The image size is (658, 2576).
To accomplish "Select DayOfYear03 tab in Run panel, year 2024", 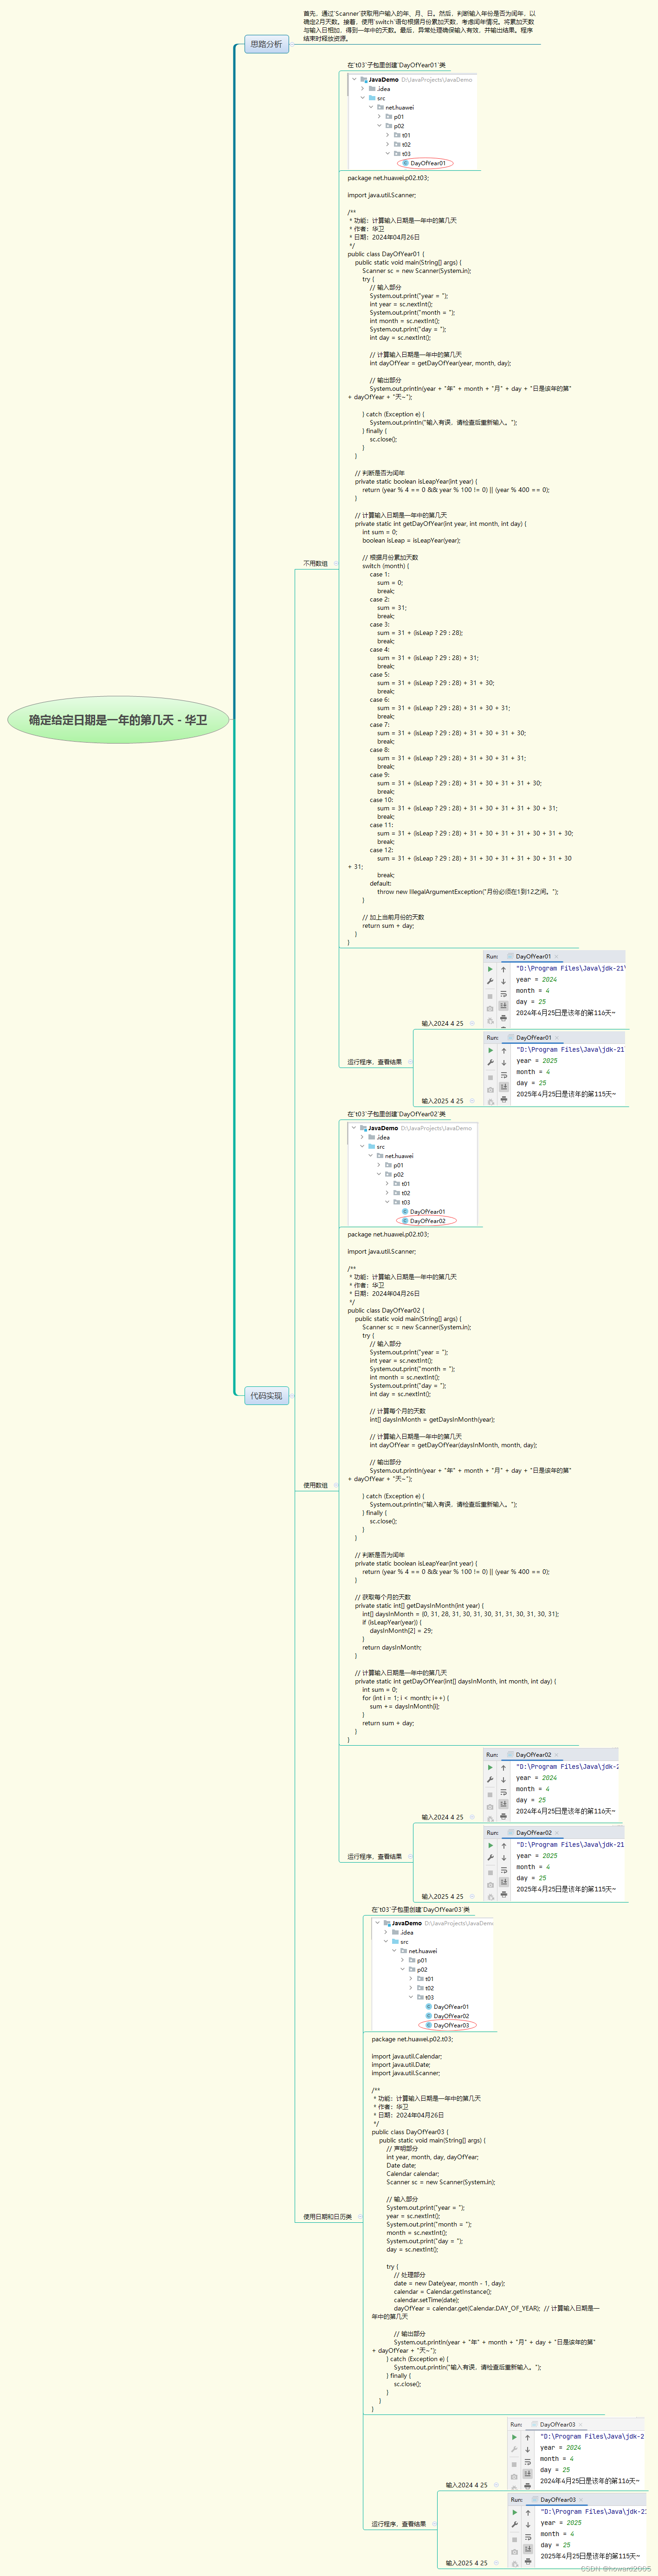I will (x=556, y=2424).
